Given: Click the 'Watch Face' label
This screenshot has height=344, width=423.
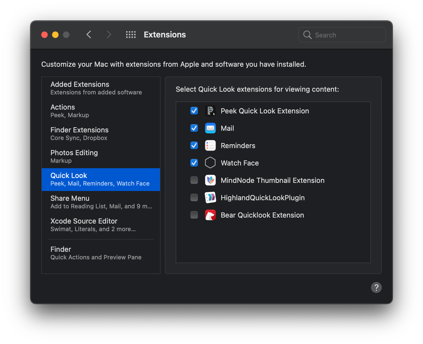Looking at the screenshot, I should (240, 163).
